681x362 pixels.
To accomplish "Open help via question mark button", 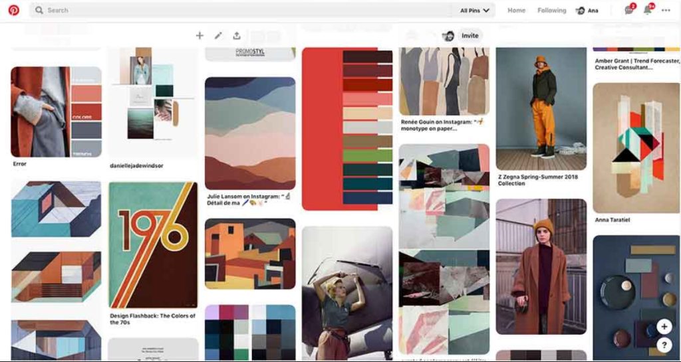I will coord(664,345).
